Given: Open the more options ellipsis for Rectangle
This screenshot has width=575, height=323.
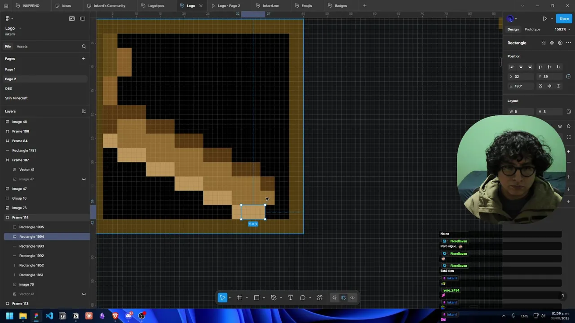Looking at the screenshot, I should 568,43.
